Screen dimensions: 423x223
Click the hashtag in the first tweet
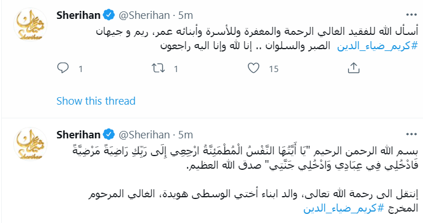tap(377, 46)
